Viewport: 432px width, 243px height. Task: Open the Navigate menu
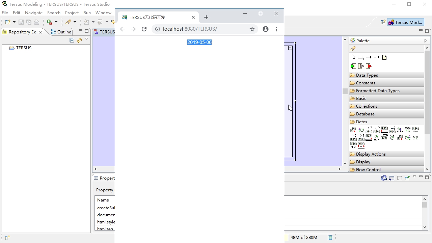(34, 12)
